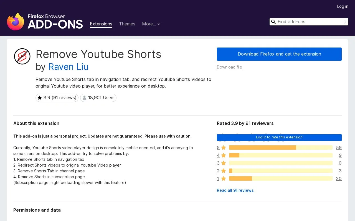
Task: Click the number 5 rating link
Action: (218, 148)
